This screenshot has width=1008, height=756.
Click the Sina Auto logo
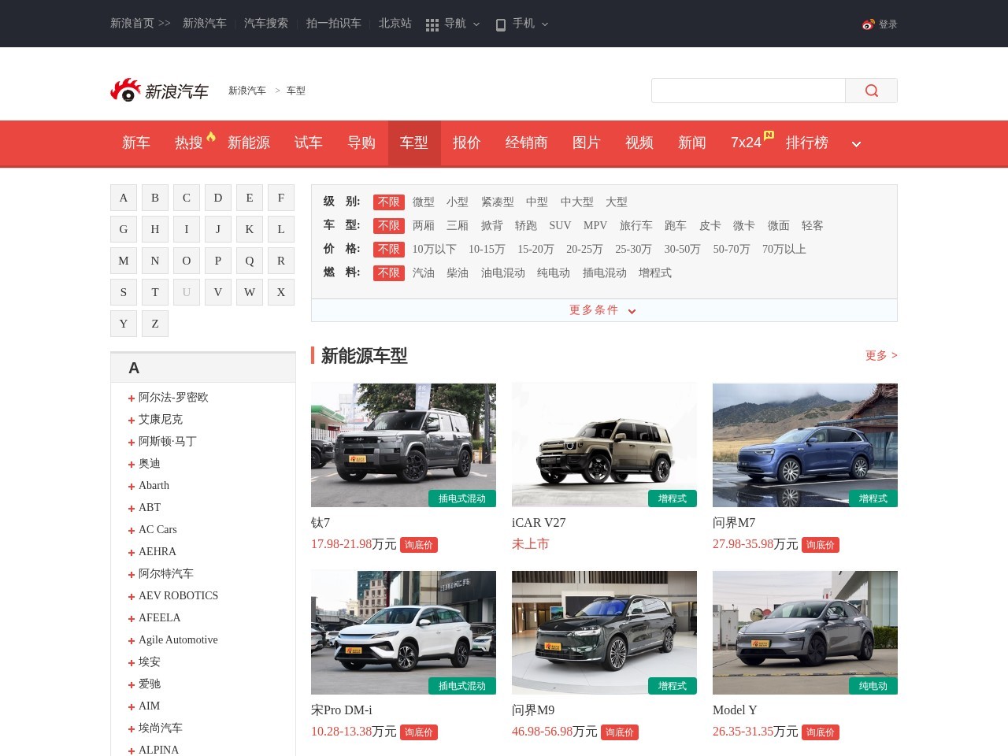click(x=160, y=91)
